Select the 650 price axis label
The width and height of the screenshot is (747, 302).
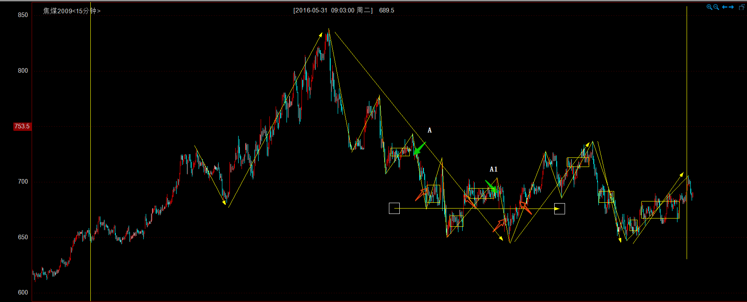click(23, 237)
